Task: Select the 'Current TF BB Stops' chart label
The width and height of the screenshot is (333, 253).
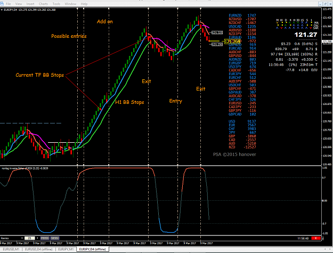Action: (40, 75)
